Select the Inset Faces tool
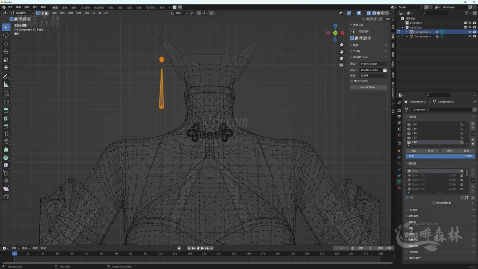478x269 pixels. tap(6, 118)
